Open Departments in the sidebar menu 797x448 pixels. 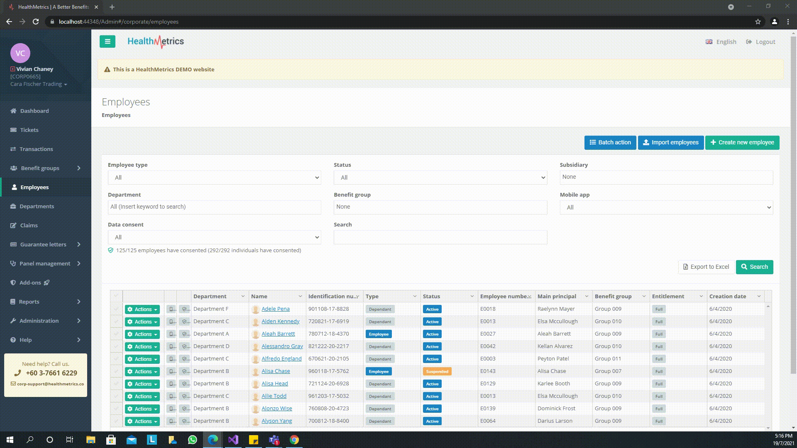click(37, 206)
